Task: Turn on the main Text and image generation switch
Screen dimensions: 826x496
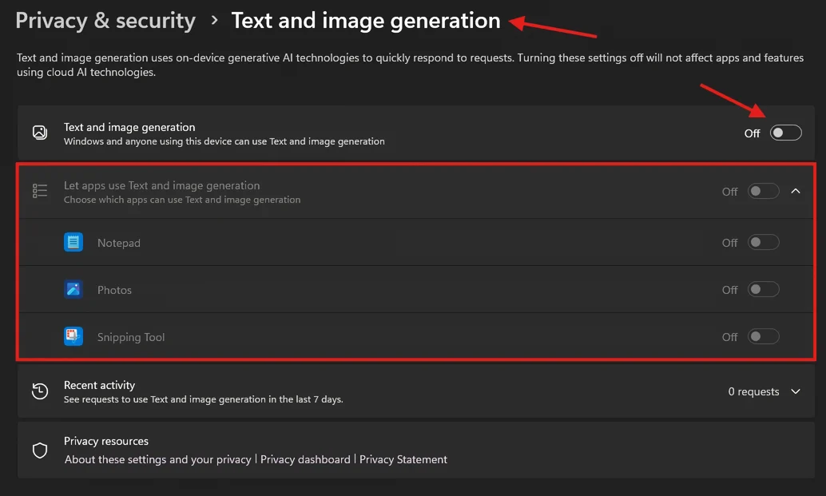Action: click(785, 133)
